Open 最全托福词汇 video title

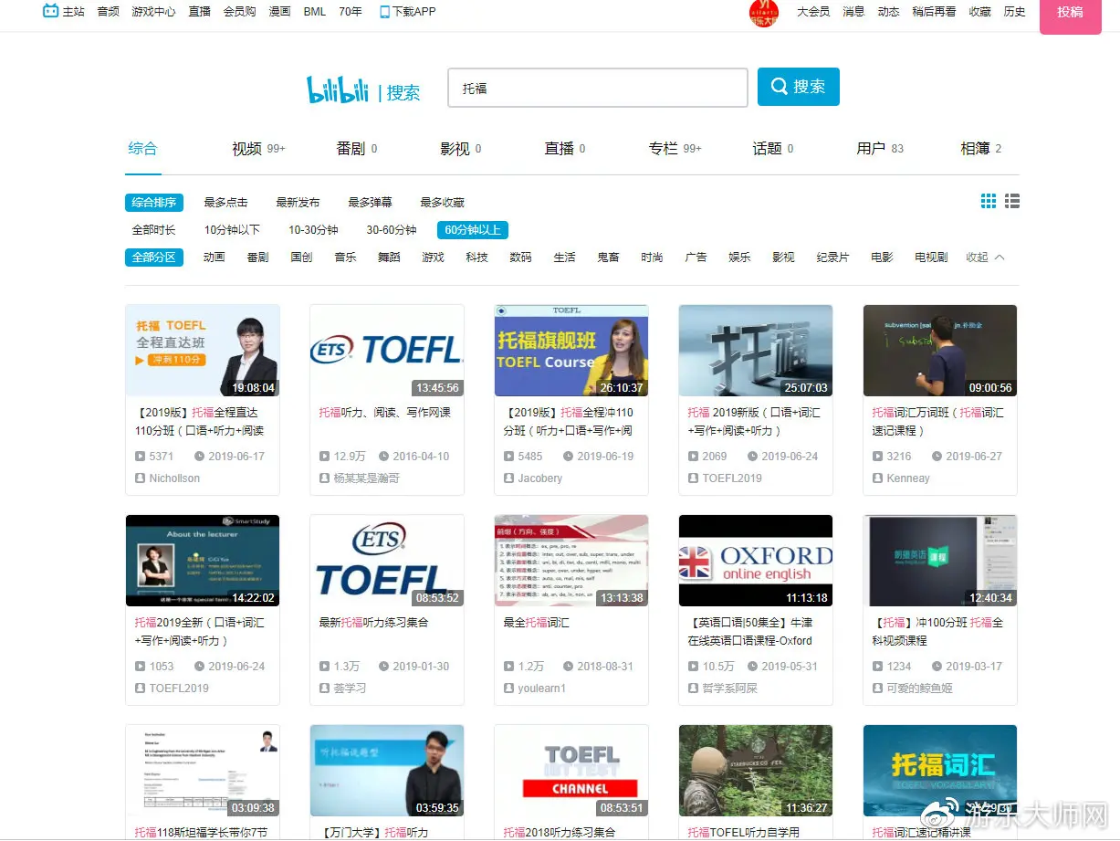[536, 623]
